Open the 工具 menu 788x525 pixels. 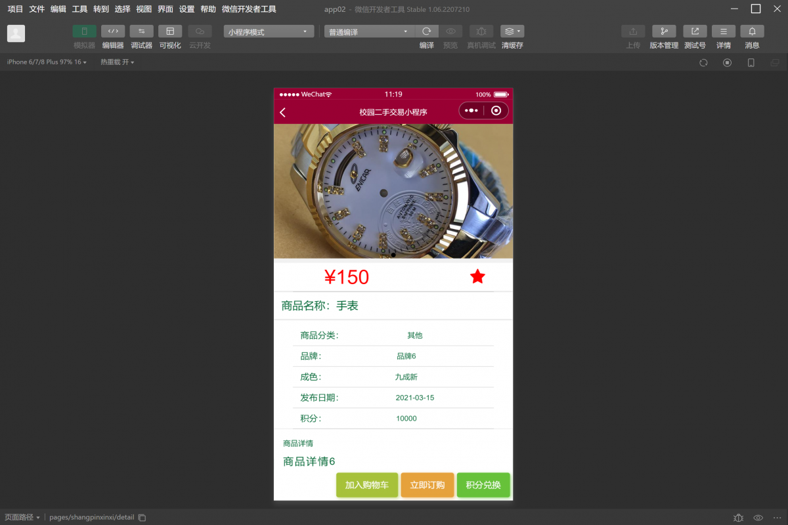[x=79, y=9]
